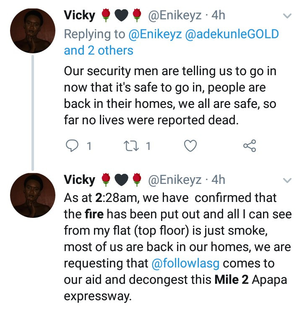
Task: Open share options on first tweet
Action: click(249, 145)
